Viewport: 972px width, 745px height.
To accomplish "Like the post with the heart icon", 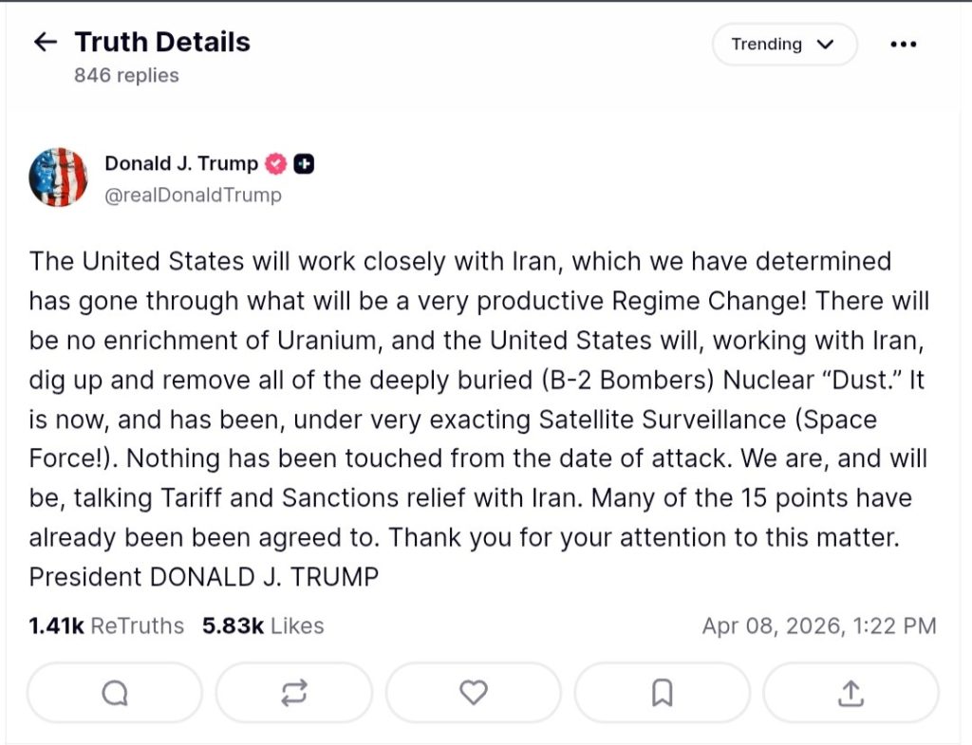I will [473, 693].
